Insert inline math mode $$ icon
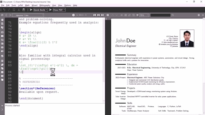 coord(2,61)
